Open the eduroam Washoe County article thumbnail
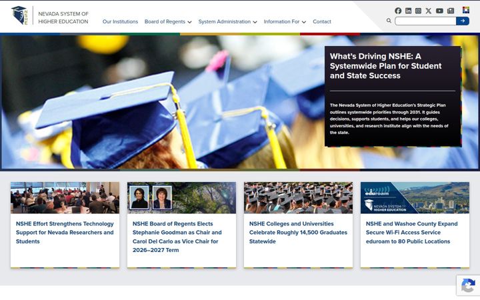Image resolution: width=480 pixels, height=300 pixels. tap(415, 198)
